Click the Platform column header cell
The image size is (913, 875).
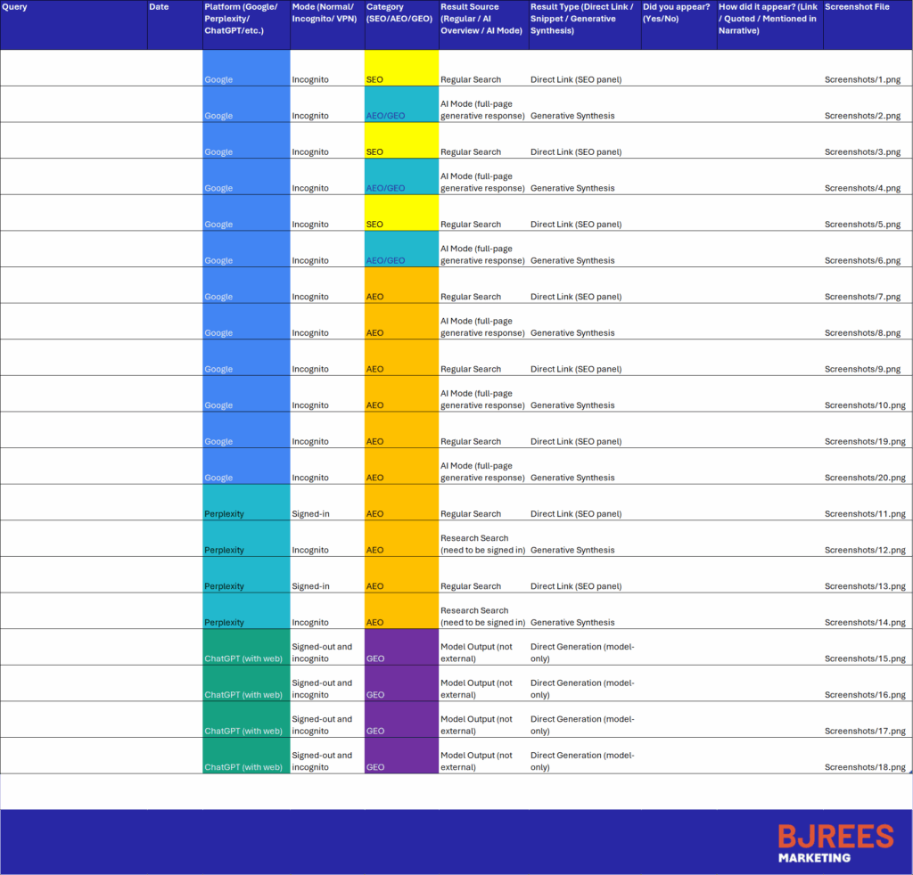click(246, 24)
